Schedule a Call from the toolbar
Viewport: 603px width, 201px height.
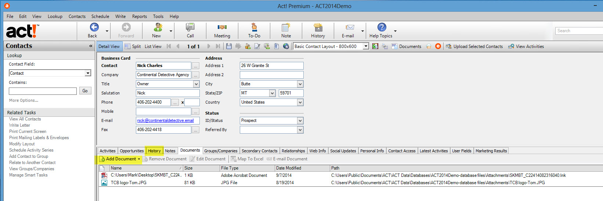click(190, 27)
